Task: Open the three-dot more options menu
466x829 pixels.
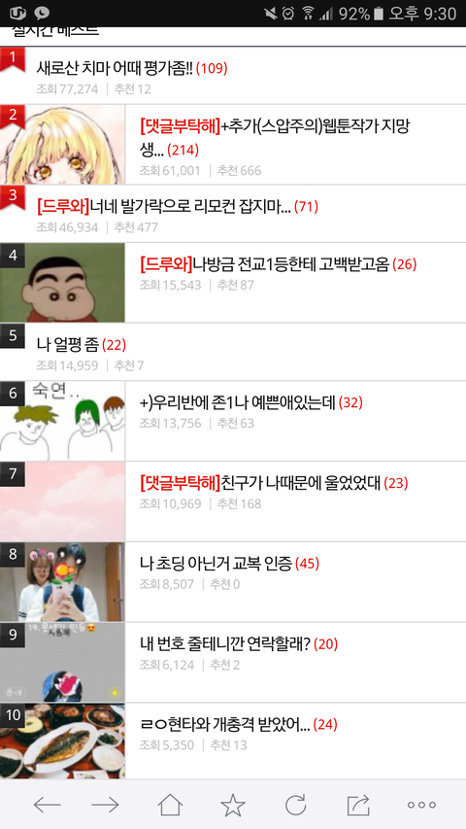Action: (x=421, y=806)
